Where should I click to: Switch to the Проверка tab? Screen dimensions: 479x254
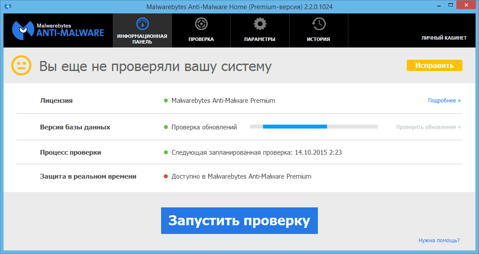click(201, 30)
